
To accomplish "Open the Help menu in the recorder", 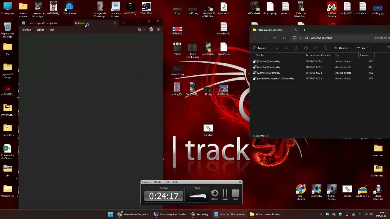I will click(x=176, y=182).
